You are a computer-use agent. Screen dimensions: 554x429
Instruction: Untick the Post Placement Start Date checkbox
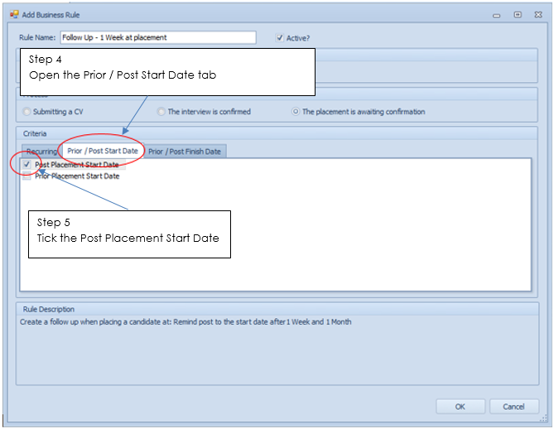[x=27, y=165]
